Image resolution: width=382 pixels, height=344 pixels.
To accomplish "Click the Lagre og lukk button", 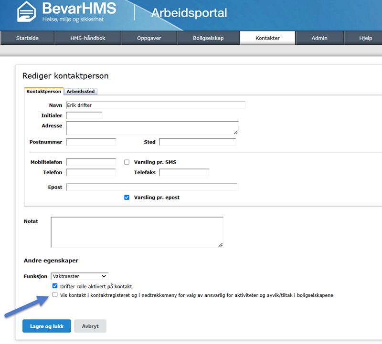I will coord(47,326).
